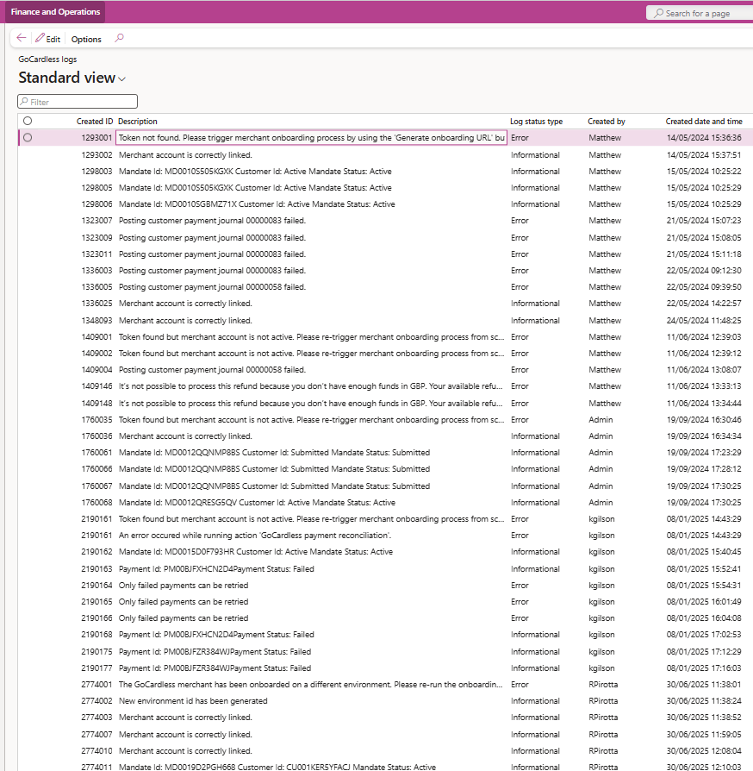Toggle the select-all circle in grid header
Screen dimensions: 753x771
click(28, 121)
